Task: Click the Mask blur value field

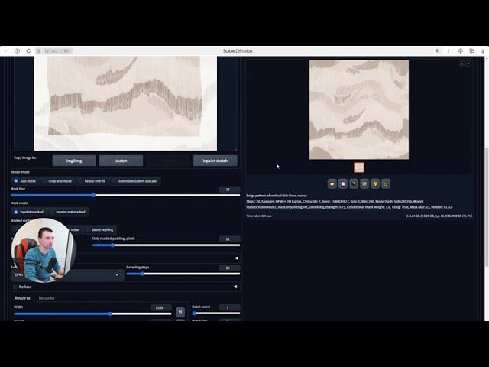Action: click(229, 190)
